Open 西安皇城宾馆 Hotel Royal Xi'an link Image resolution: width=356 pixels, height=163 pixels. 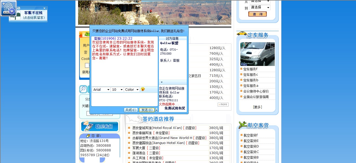coord(157,128)
